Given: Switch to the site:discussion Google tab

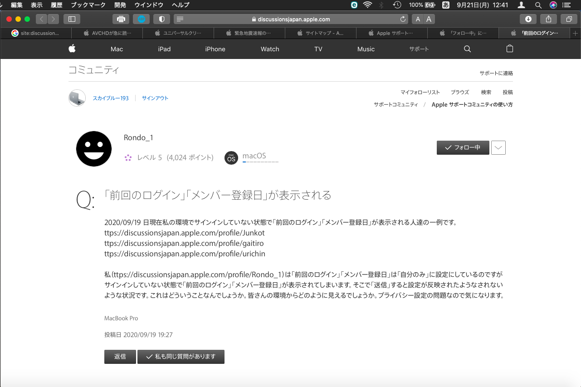Looking at the screenshot, I should (x=36, y=33).
